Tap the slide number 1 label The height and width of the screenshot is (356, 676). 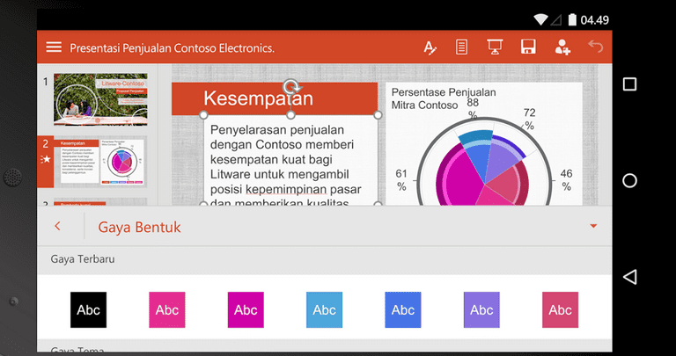click(x=45, y=82)
